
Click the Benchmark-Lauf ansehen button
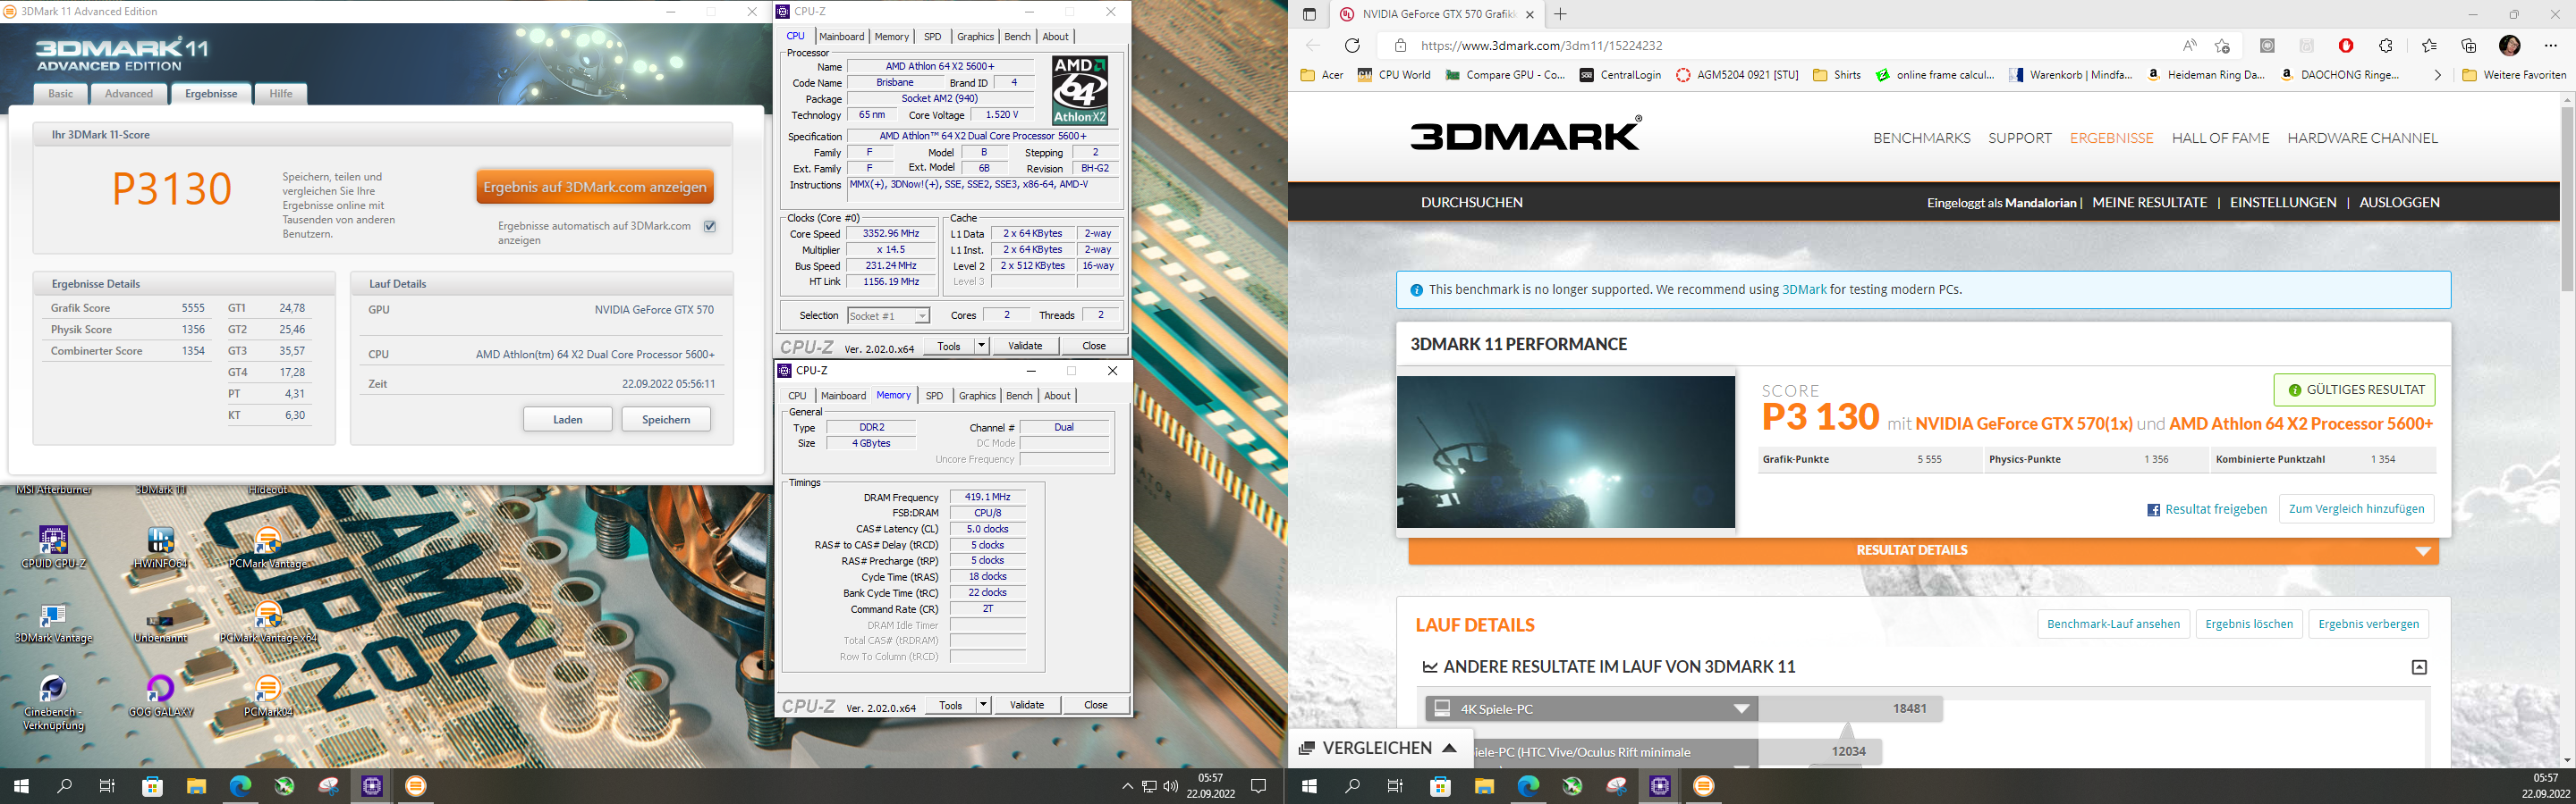click(x=2113, y=624)
